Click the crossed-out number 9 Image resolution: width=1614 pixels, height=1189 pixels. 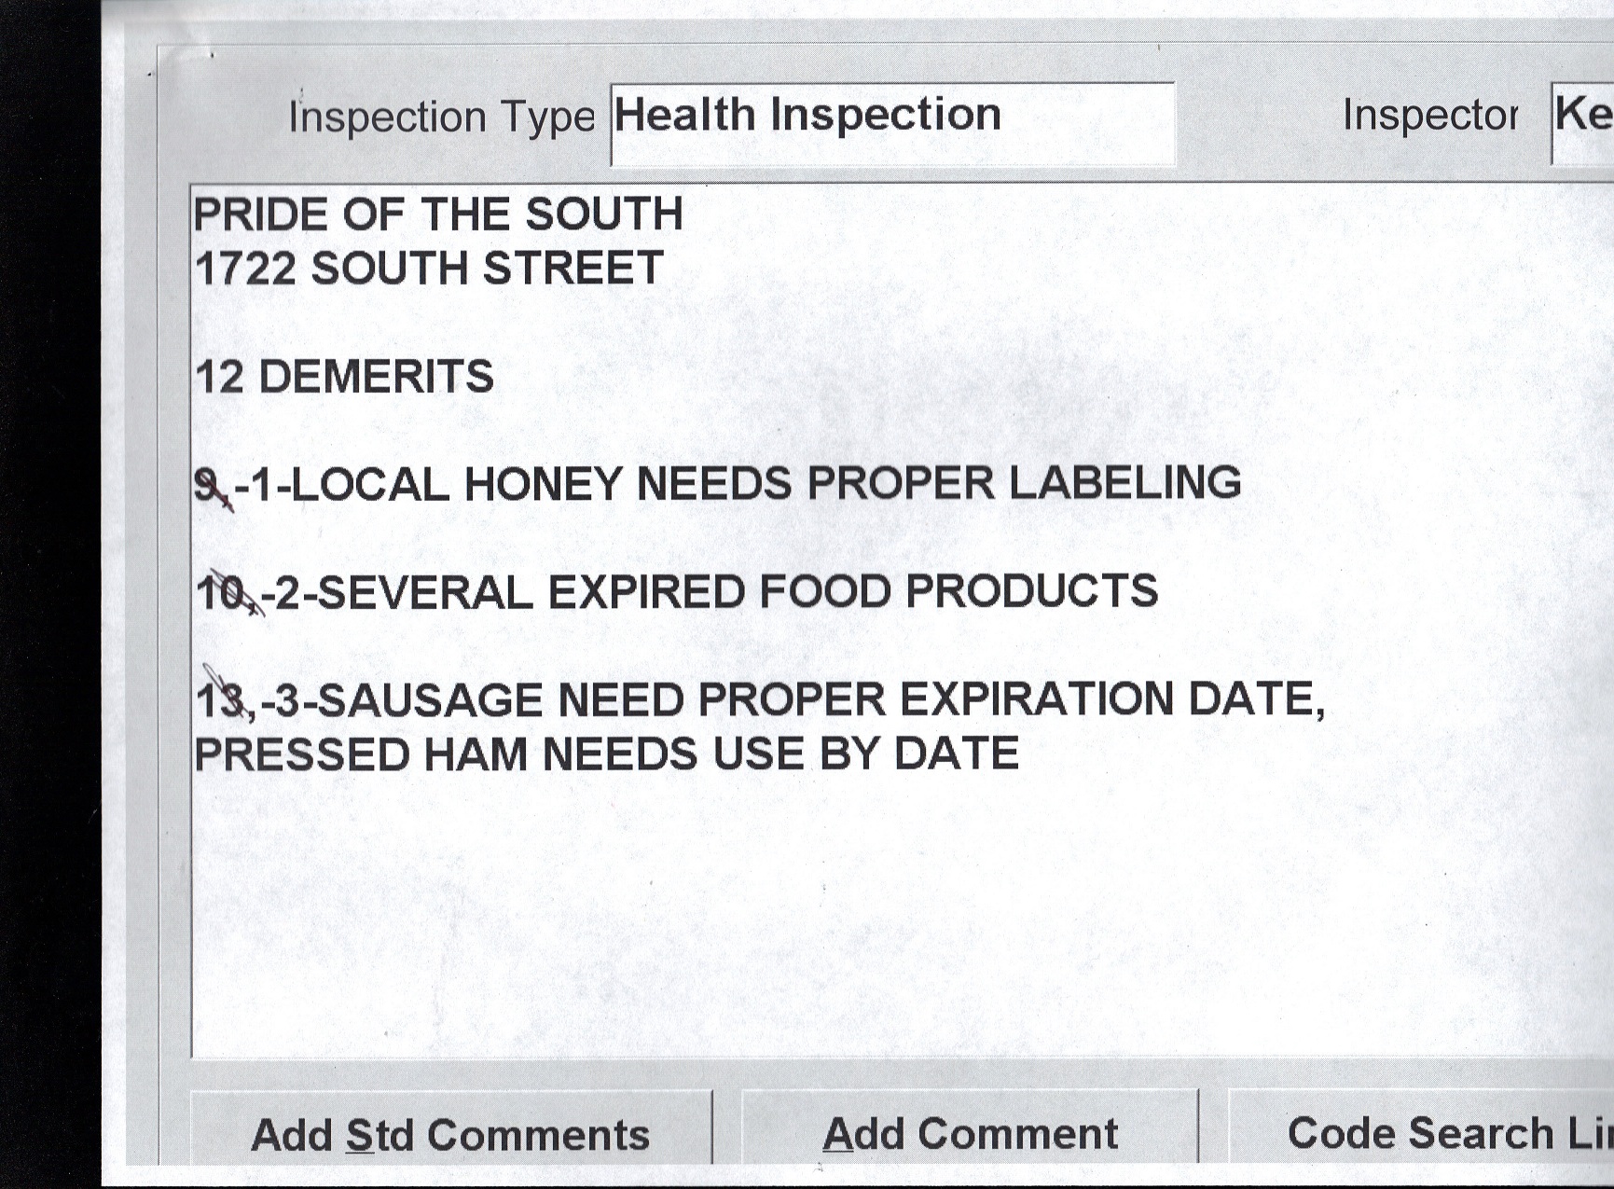click(209, 486)
